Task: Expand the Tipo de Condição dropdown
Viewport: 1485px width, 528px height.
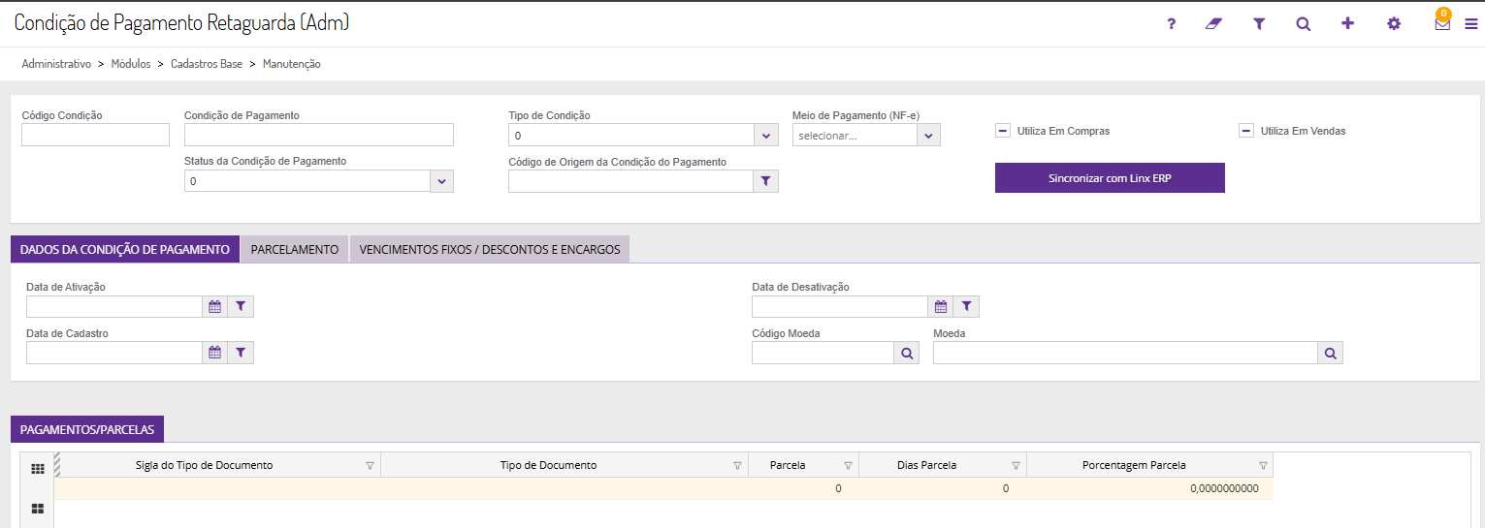Action: pyautogui.click(x=766, y=136)
